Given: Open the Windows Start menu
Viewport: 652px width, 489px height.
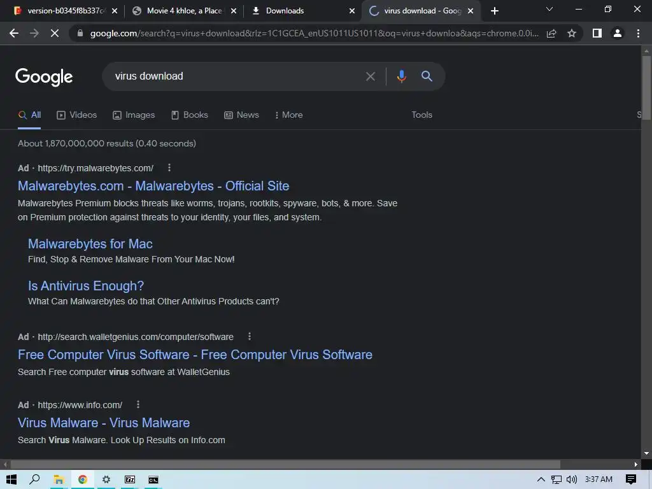Looking at the screenshot, I should (11, 479).
